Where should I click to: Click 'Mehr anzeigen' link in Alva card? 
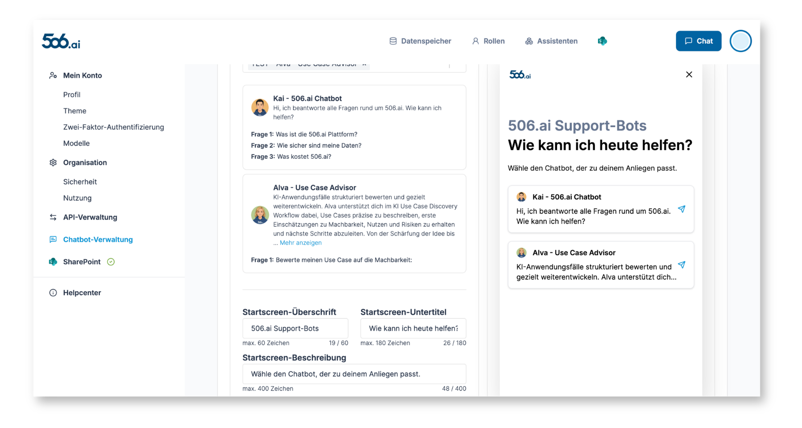tap(301, 243)
